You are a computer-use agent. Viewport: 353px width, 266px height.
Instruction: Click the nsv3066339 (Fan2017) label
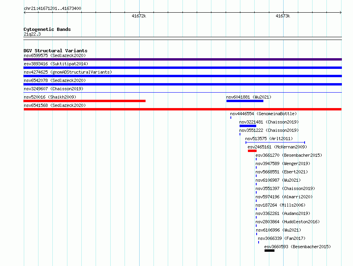coord(282,238)
